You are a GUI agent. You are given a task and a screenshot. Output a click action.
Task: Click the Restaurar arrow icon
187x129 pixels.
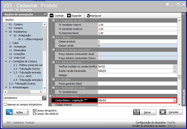88,16
